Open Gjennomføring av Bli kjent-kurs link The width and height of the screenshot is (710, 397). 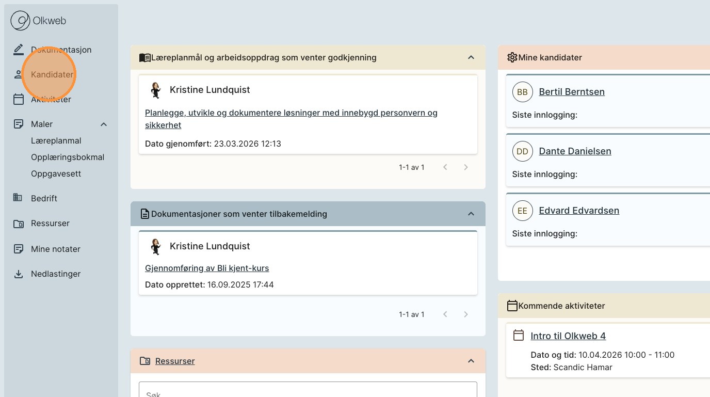pyautogui.click(x=207, y=268)
